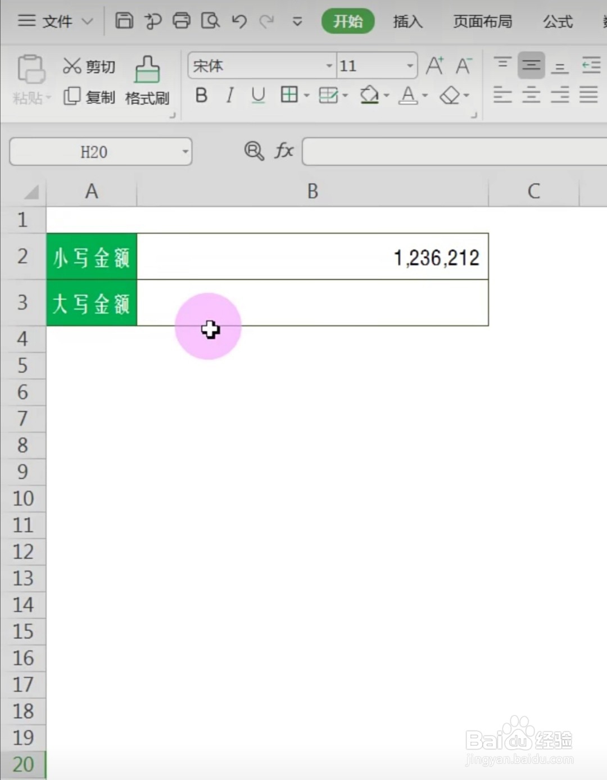Expand font color dropdown arrow
607x780 pixels.
tap(425, 96)
